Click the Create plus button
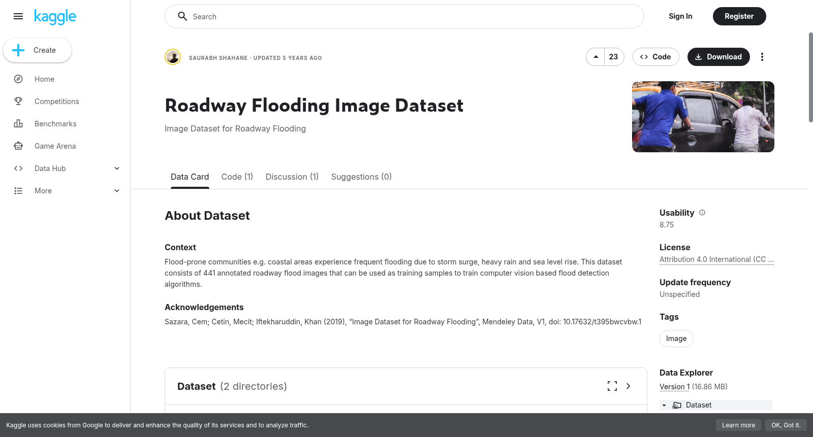This screenshot has height=437, width=813. pyautogui.click(x=38, y=50)
